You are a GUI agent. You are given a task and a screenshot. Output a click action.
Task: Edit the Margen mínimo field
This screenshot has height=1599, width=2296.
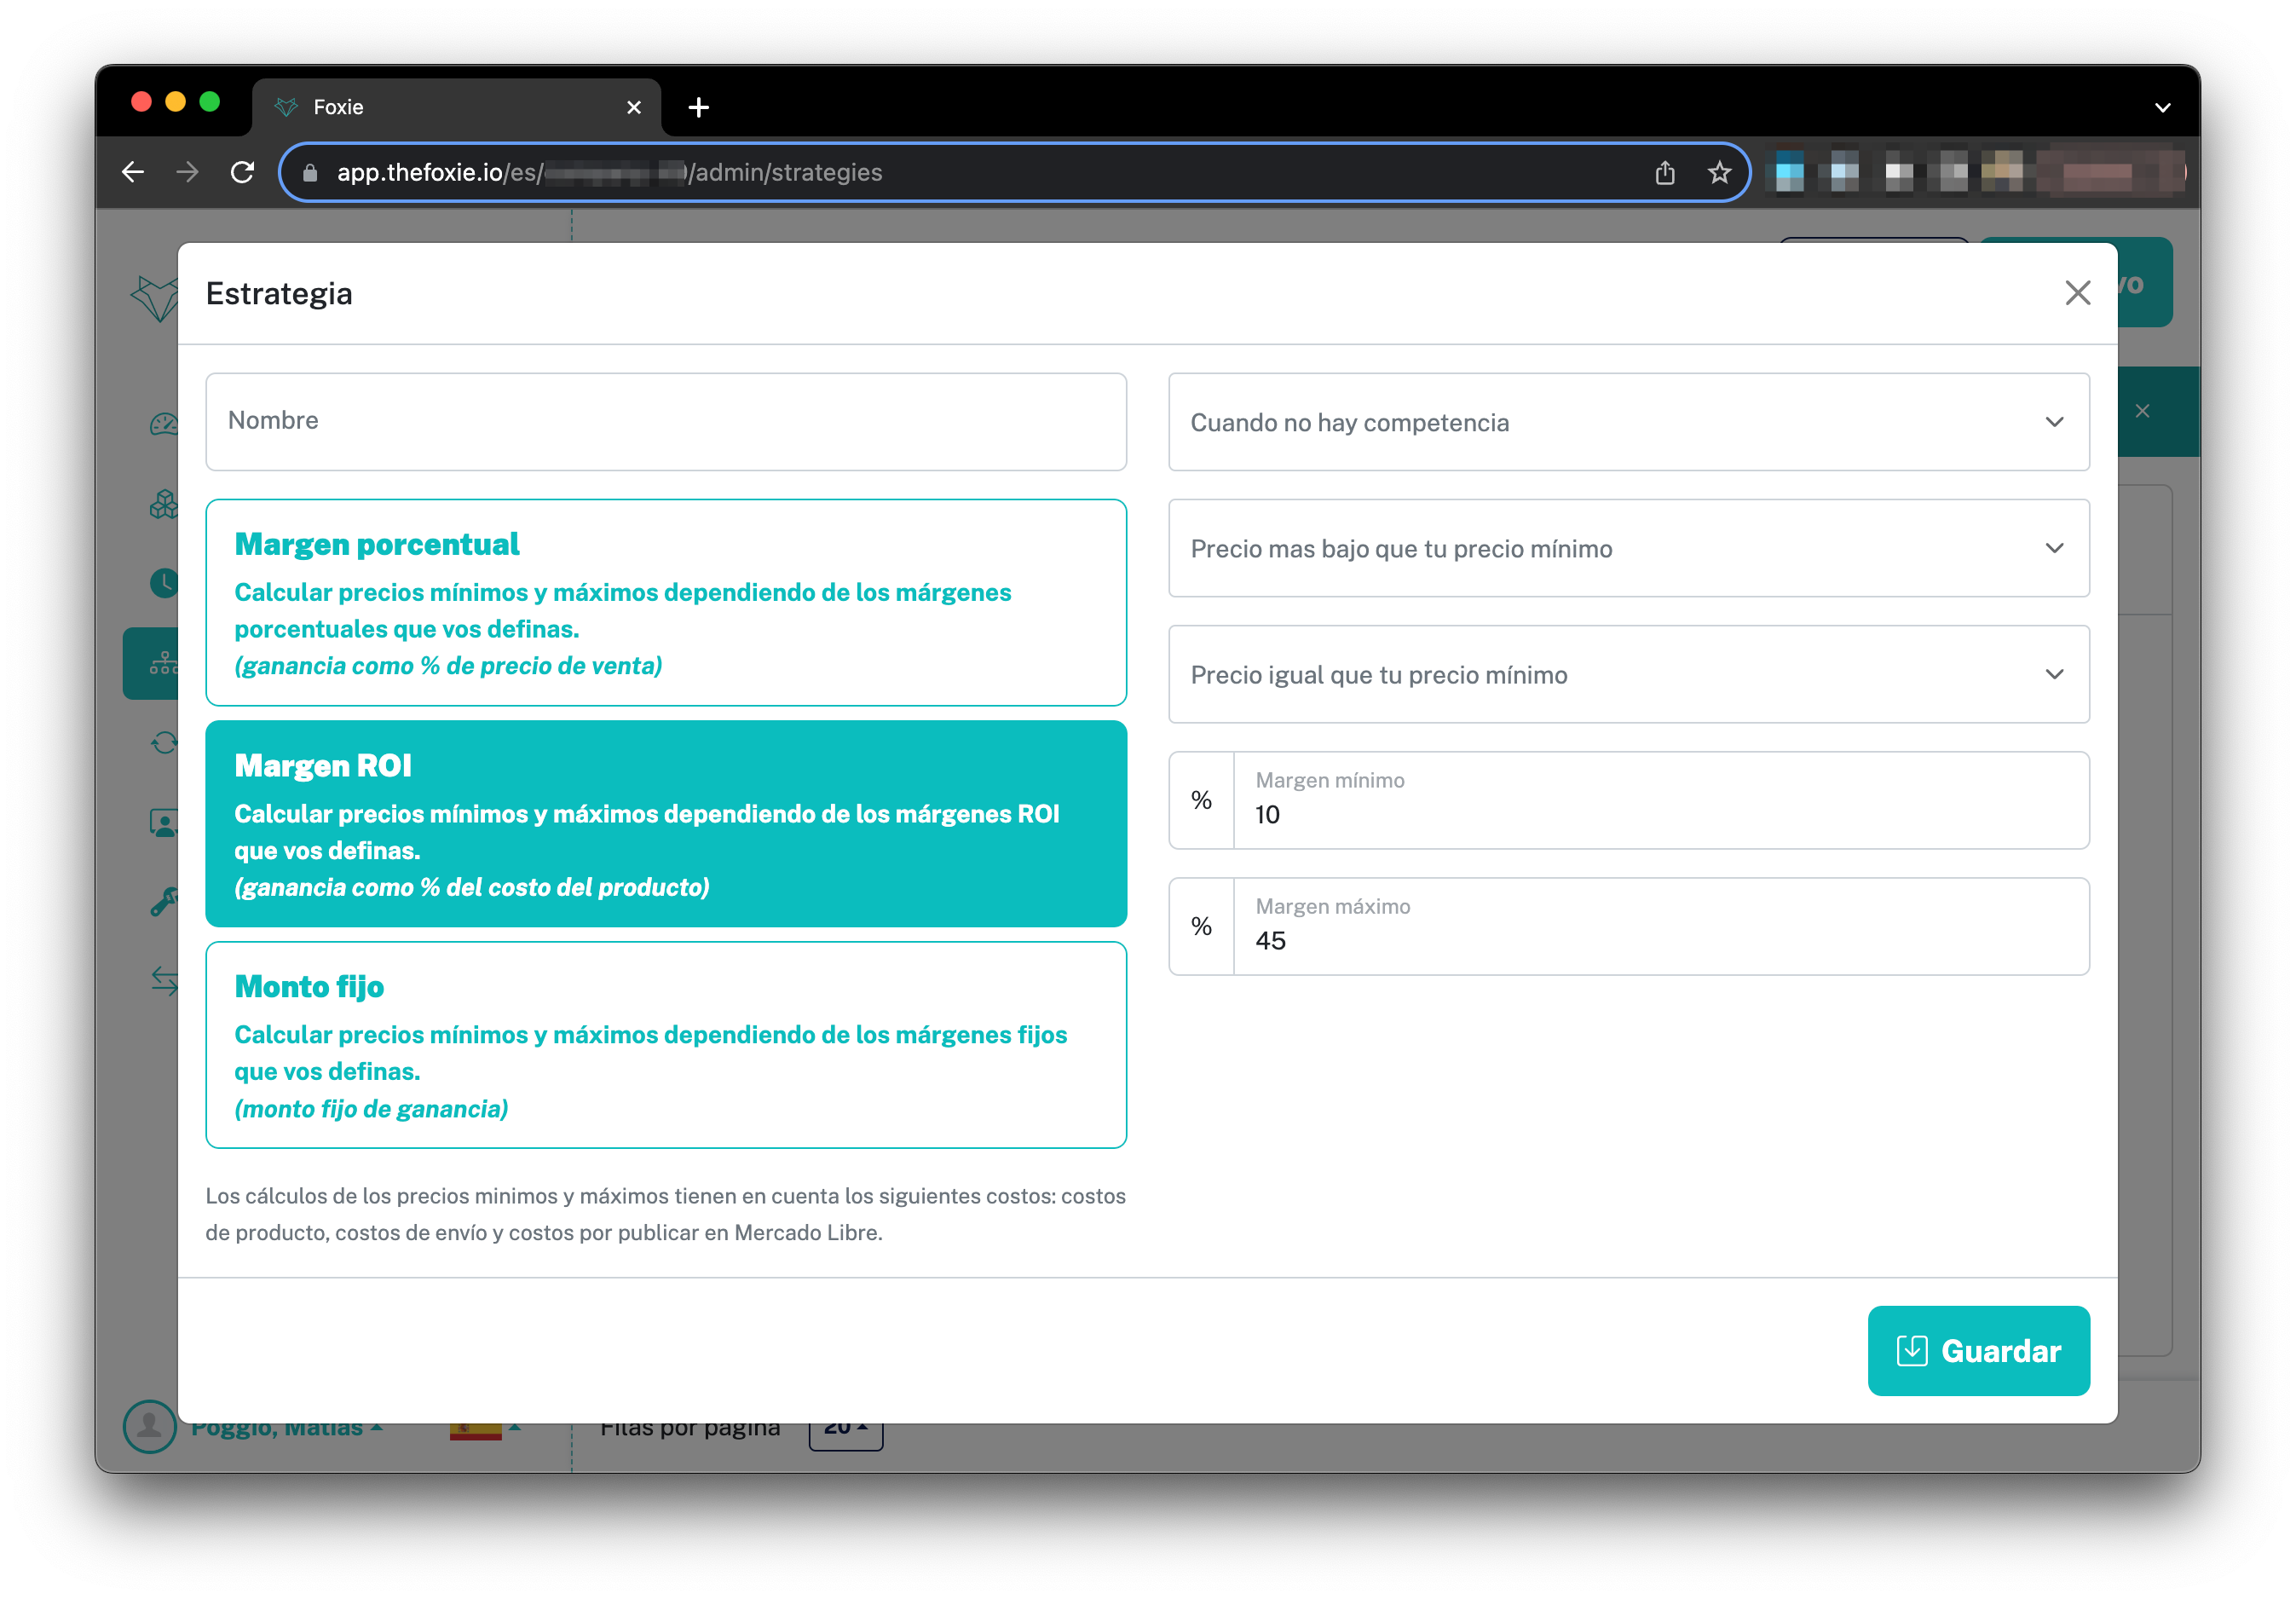tap(1661, 800)
